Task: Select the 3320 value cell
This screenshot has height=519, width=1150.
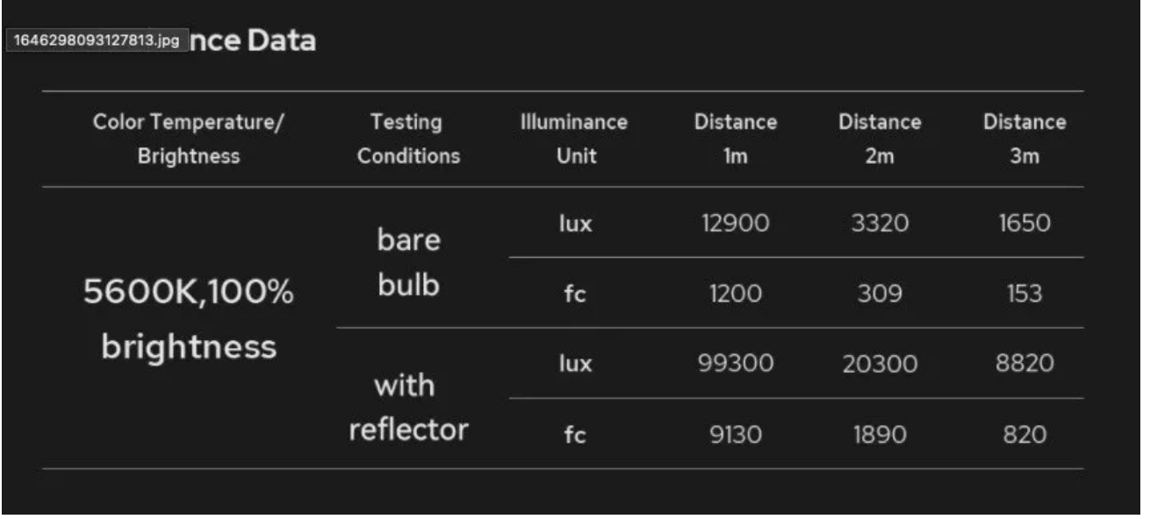Action: point(880,223)
